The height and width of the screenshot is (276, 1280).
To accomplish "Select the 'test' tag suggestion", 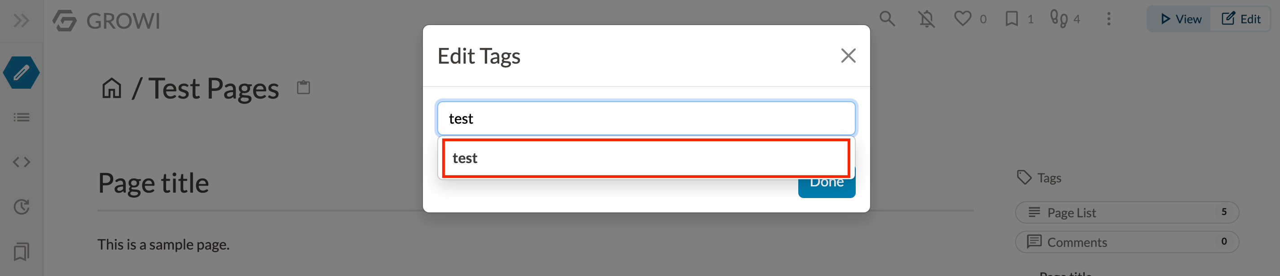I will tap(646, 158).
